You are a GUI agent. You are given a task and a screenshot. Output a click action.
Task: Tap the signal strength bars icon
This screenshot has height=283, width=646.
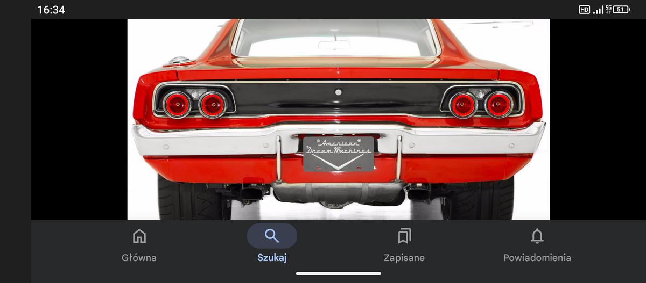(598, 10)
